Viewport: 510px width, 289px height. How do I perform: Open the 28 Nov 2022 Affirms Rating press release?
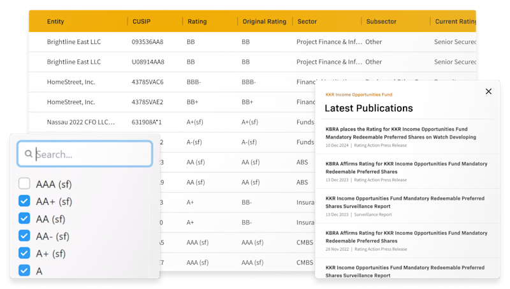406,237
